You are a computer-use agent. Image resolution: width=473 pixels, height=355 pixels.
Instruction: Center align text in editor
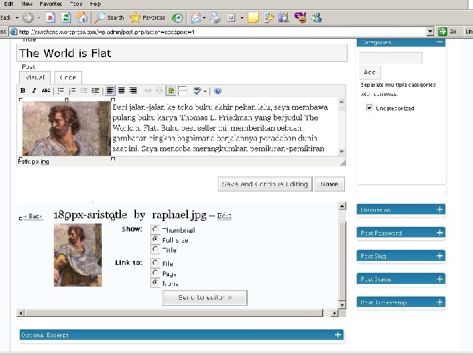point(122,90)
